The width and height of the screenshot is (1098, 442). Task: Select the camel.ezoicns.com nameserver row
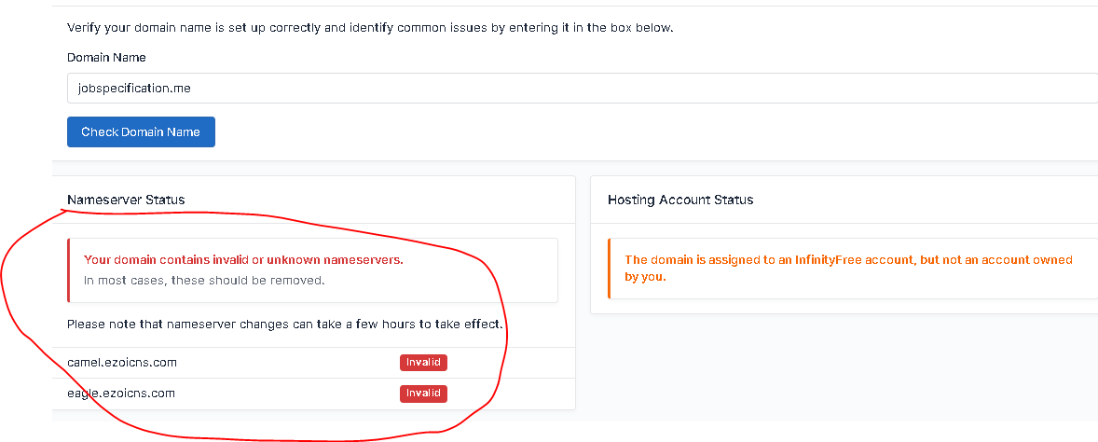(x=314, y=363)
